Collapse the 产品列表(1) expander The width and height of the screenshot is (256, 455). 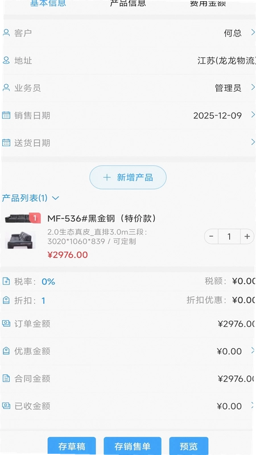(55, 198)
